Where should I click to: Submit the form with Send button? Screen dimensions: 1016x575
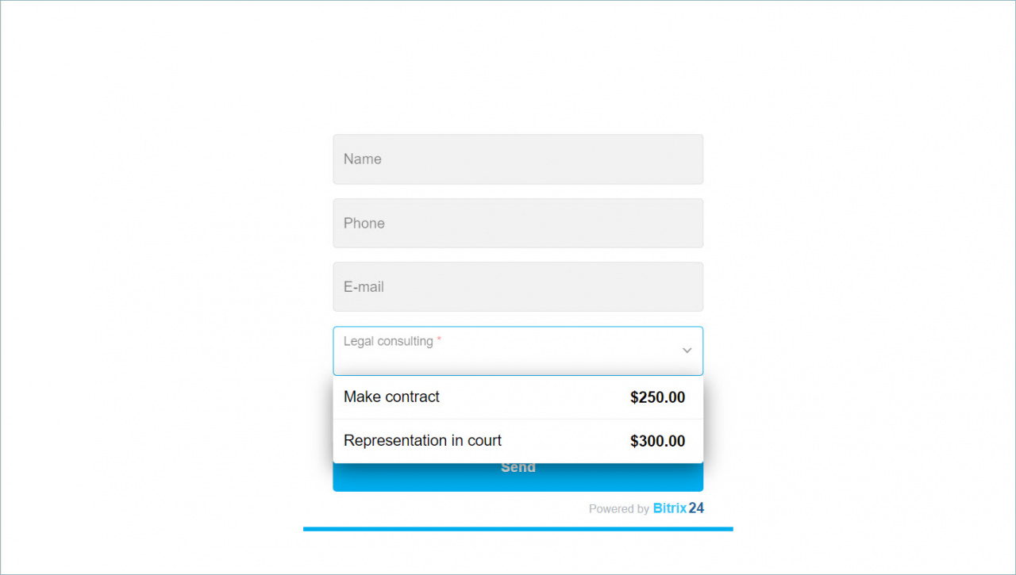518,477
